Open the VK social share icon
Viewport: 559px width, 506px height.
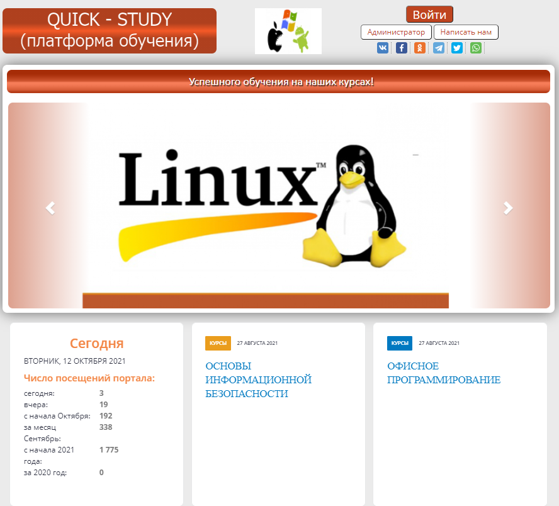tap(383, 48)
